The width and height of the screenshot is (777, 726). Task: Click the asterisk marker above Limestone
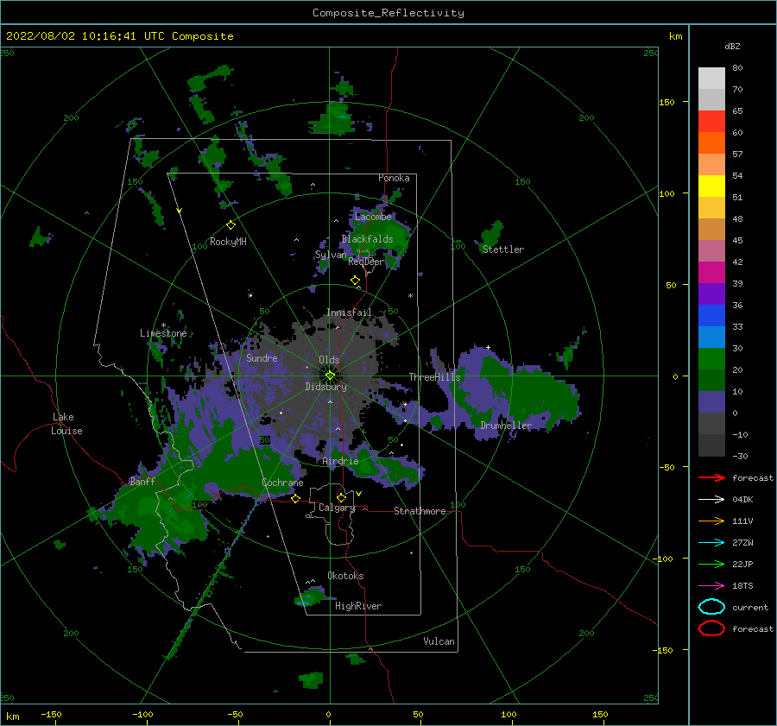tap(163, 325)
